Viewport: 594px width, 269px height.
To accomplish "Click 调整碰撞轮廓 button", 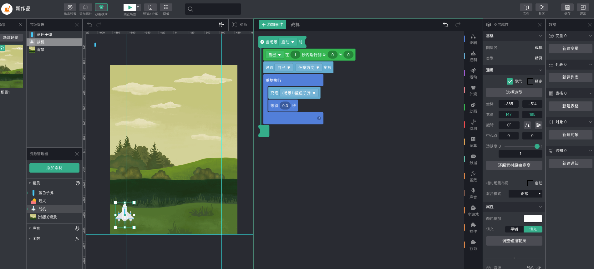I will coord(514,241).
